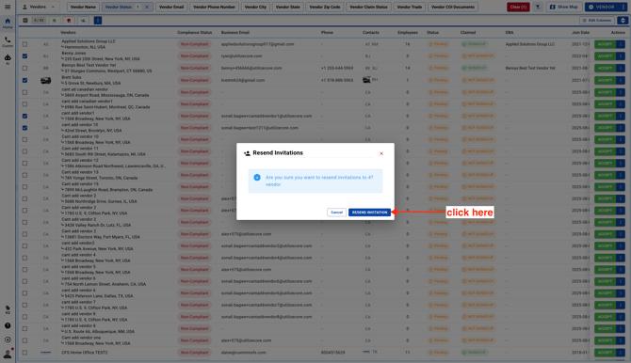The height and width of the screenshot is (363, 631).
Task: Click the Bennys Best Test Vendor Yet name
Action: pyautogui.click(x=89, y=65)
